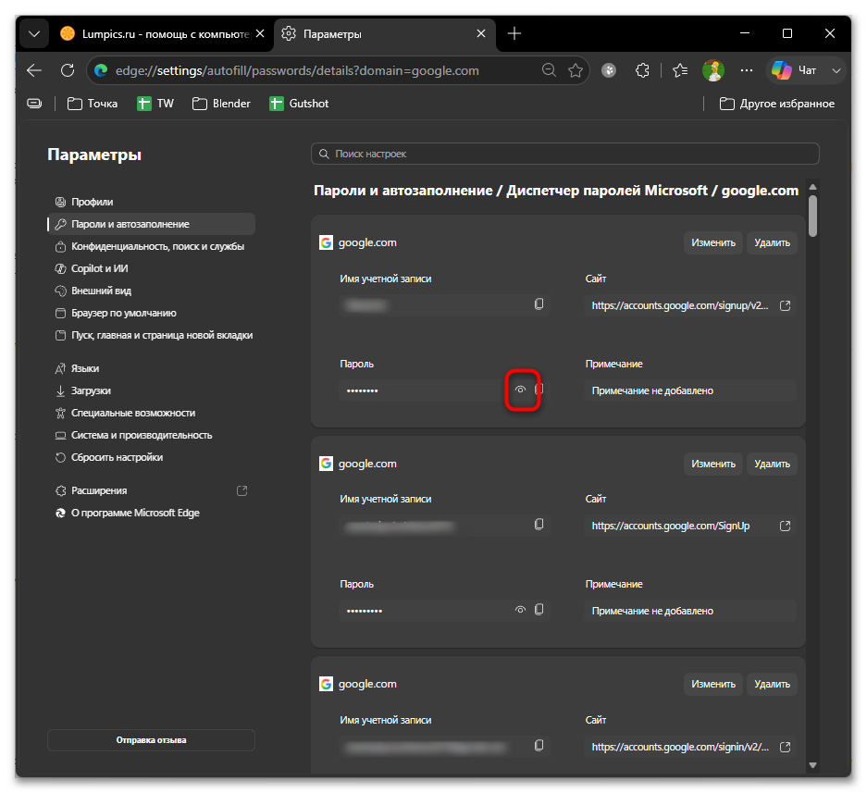
Task: Click Изменить on third google.com entry
Action: pyautogui.click(x=713, y=684)
